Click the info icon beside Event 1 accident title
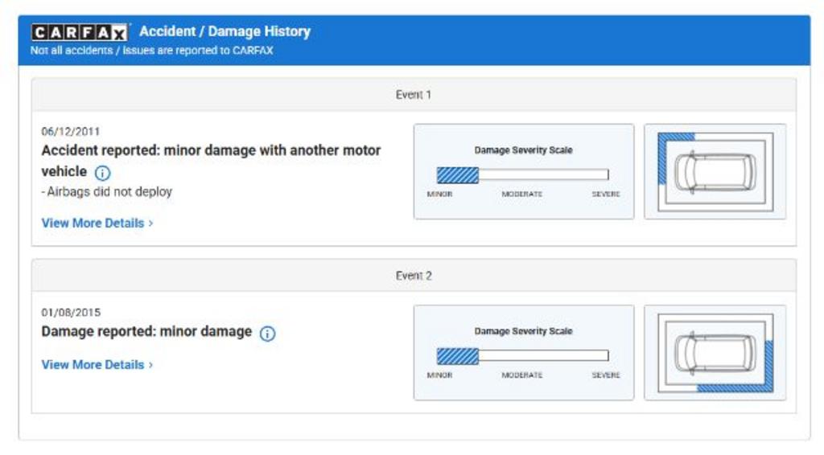The image size is (824, 455). [103, 173]
